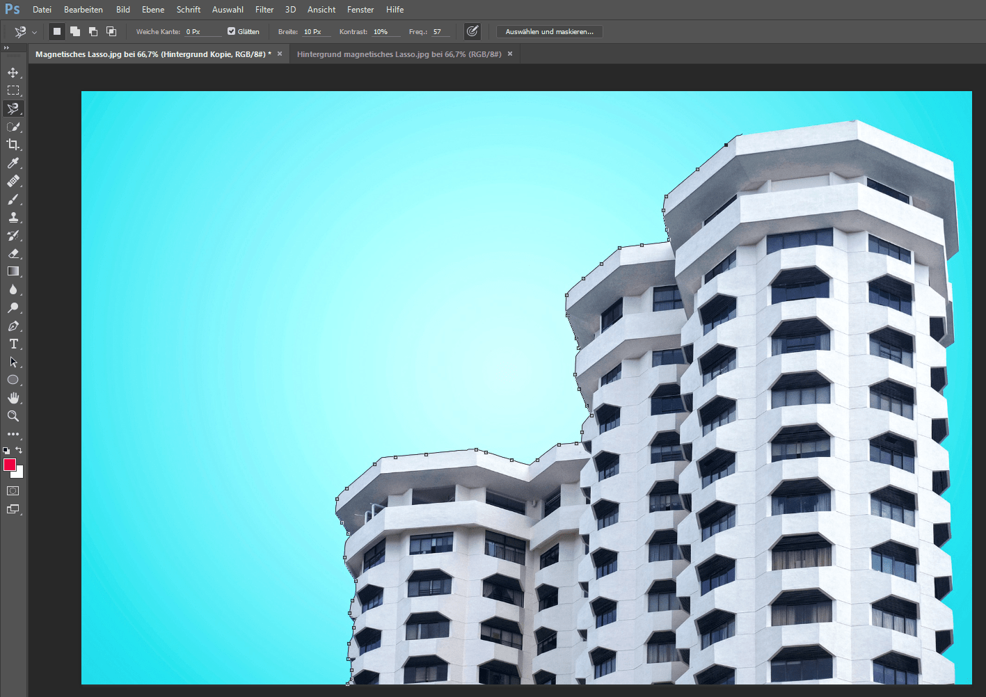This screenshot has width=986, height=697.
Task: Open the three-dots edit toolbar menu
Action: point(13,434)
